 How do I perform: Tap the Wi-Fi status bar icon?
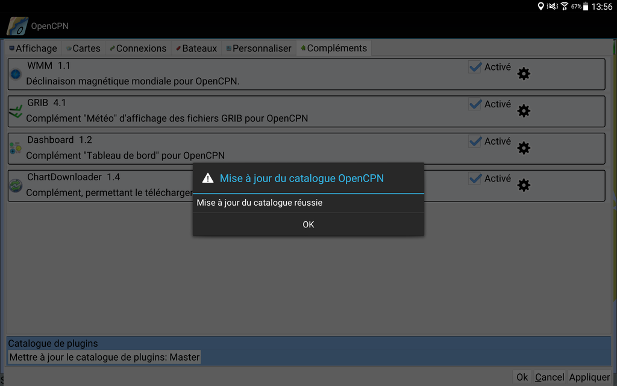(x=564, y=6)
